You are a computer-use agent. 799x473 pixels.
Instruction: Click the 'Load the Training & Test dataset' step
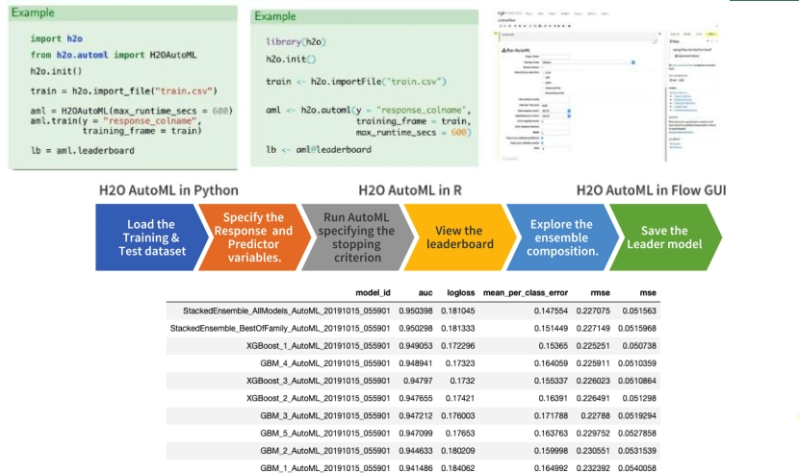pyautogui.click(x=151, y=237)
